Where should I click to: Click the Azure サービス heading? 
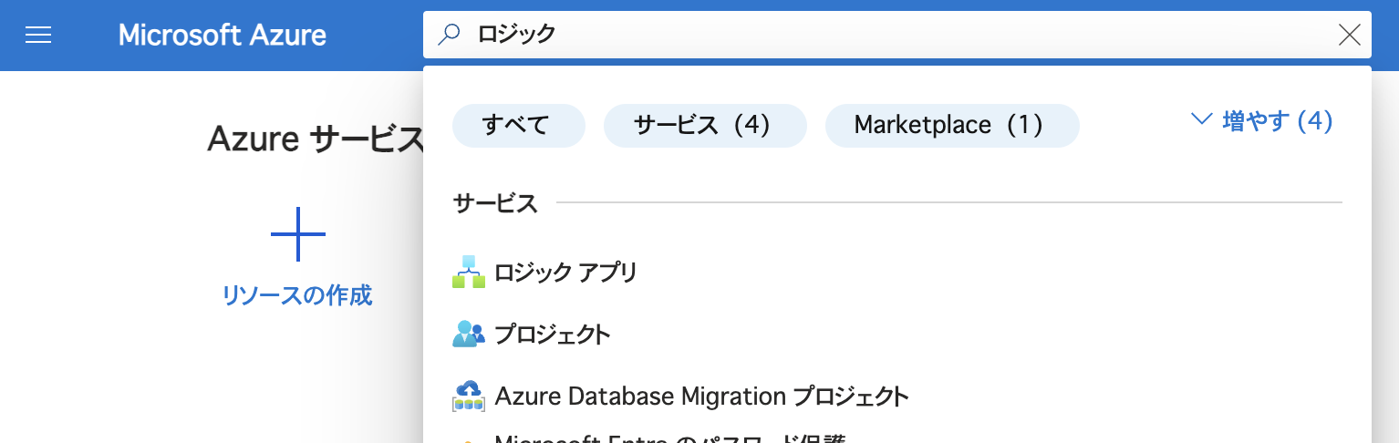316,139
